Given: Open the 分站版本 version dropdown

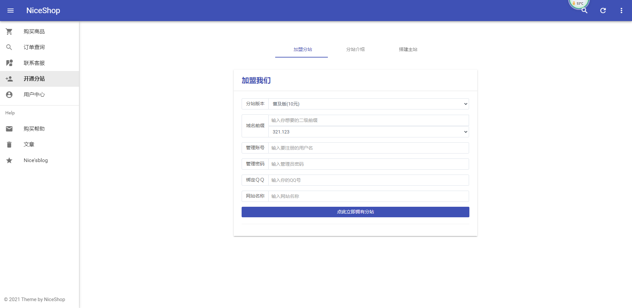Looking at the screenshot, I should tap(368, 104).
